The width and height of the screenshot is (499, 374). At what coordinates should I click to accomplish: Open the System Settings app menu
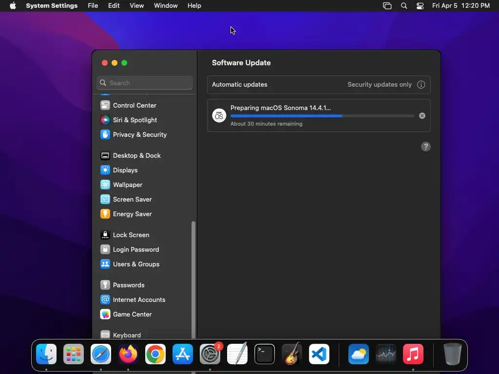point(52,6)
